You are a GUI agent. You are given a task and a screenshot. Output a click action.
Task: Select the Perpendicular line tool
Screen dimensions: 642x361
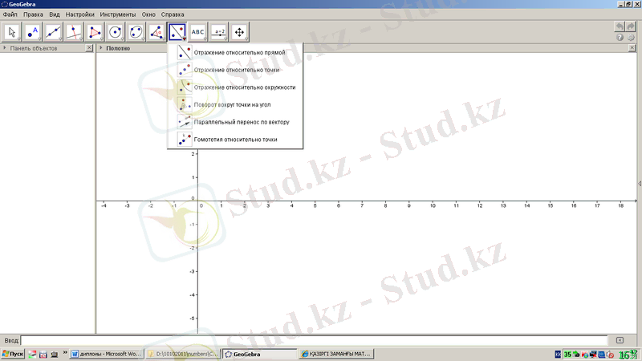[x=74, y=32]
